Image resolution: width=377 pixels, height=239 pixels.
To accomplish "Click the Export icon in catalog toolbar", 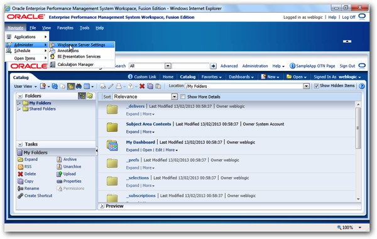I will click(131, 86).
